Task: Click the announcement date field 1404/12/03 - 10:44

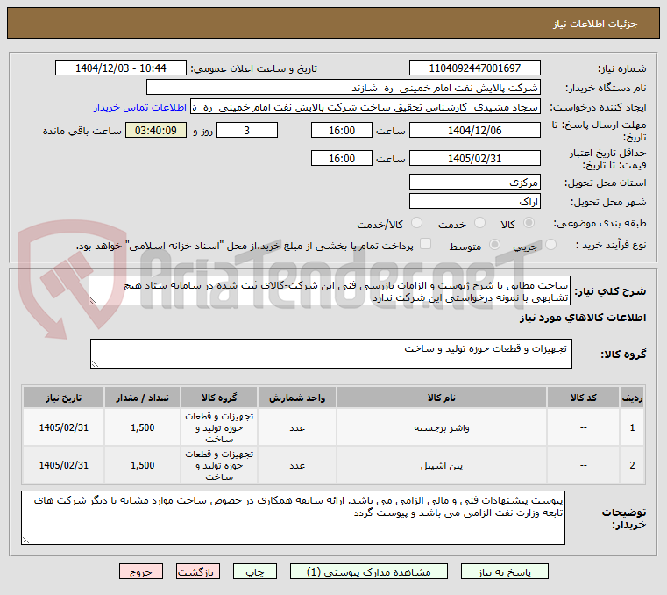Action: (121, 68)
